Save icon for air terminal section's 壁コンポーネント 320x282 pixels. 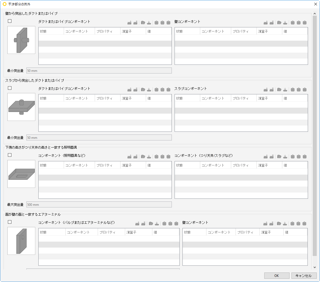[285, 223]
